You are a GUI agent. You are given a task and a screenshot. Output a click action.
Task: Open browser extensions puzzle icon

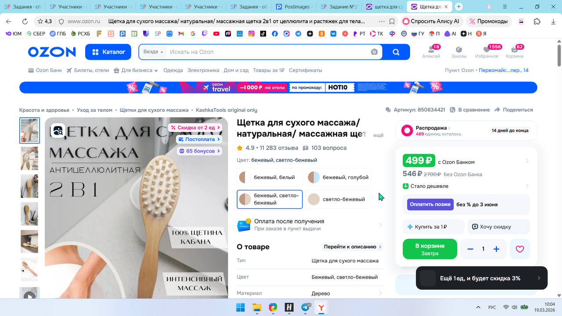tap(537, 21)
